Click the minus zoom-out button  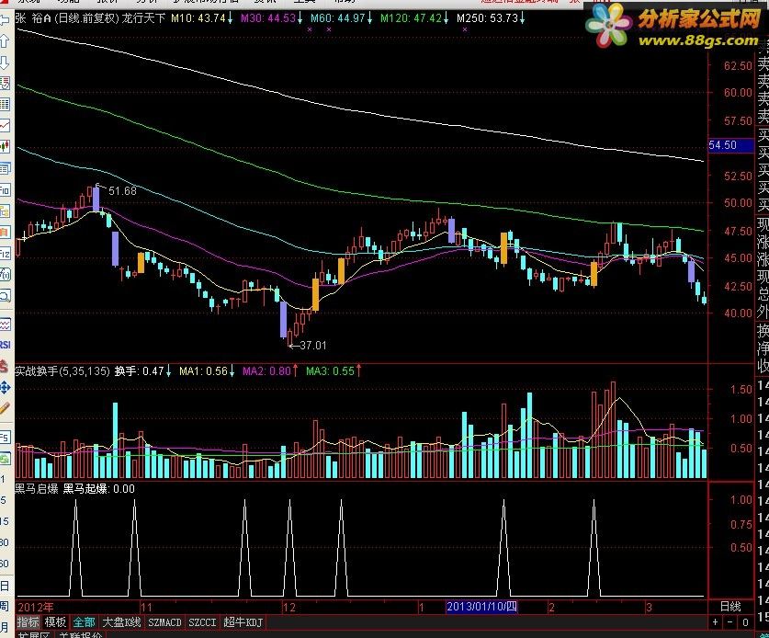(x=730, y=622)
